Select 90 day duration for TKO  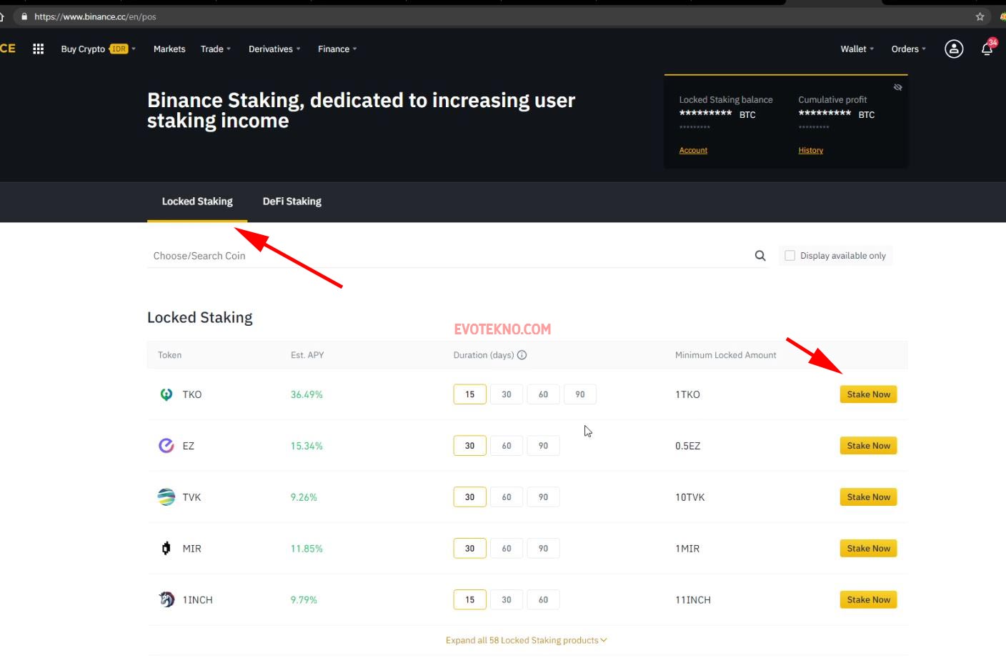click(x=580, y=394)
